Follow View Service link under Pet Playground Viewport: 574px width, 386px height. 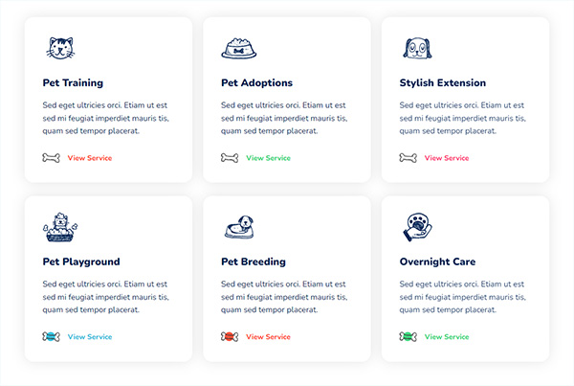pyautogui.click(x=90, y=337)
